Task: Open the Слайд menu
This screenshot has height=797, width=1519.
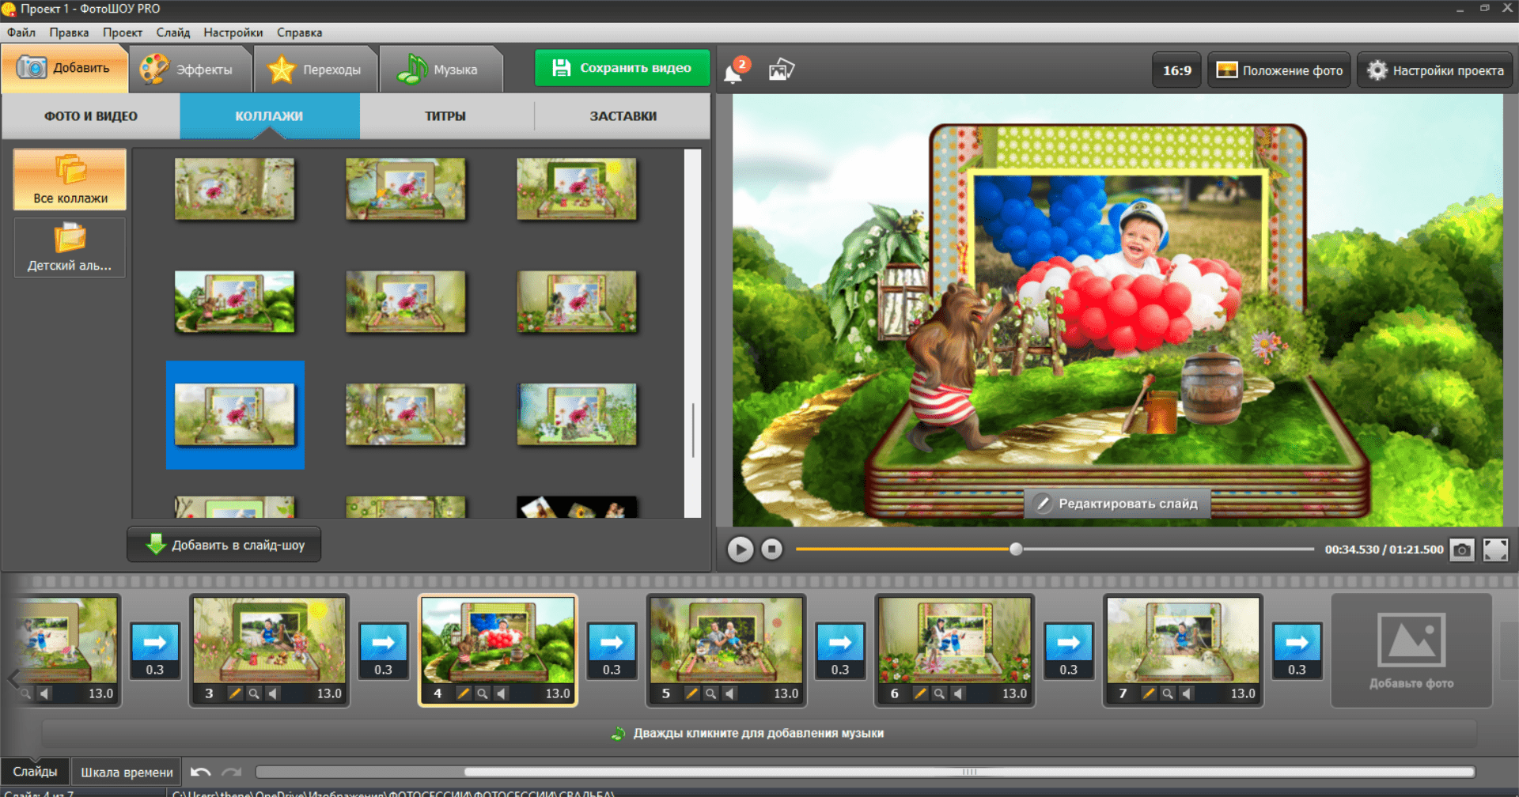Action: point(173,32)
